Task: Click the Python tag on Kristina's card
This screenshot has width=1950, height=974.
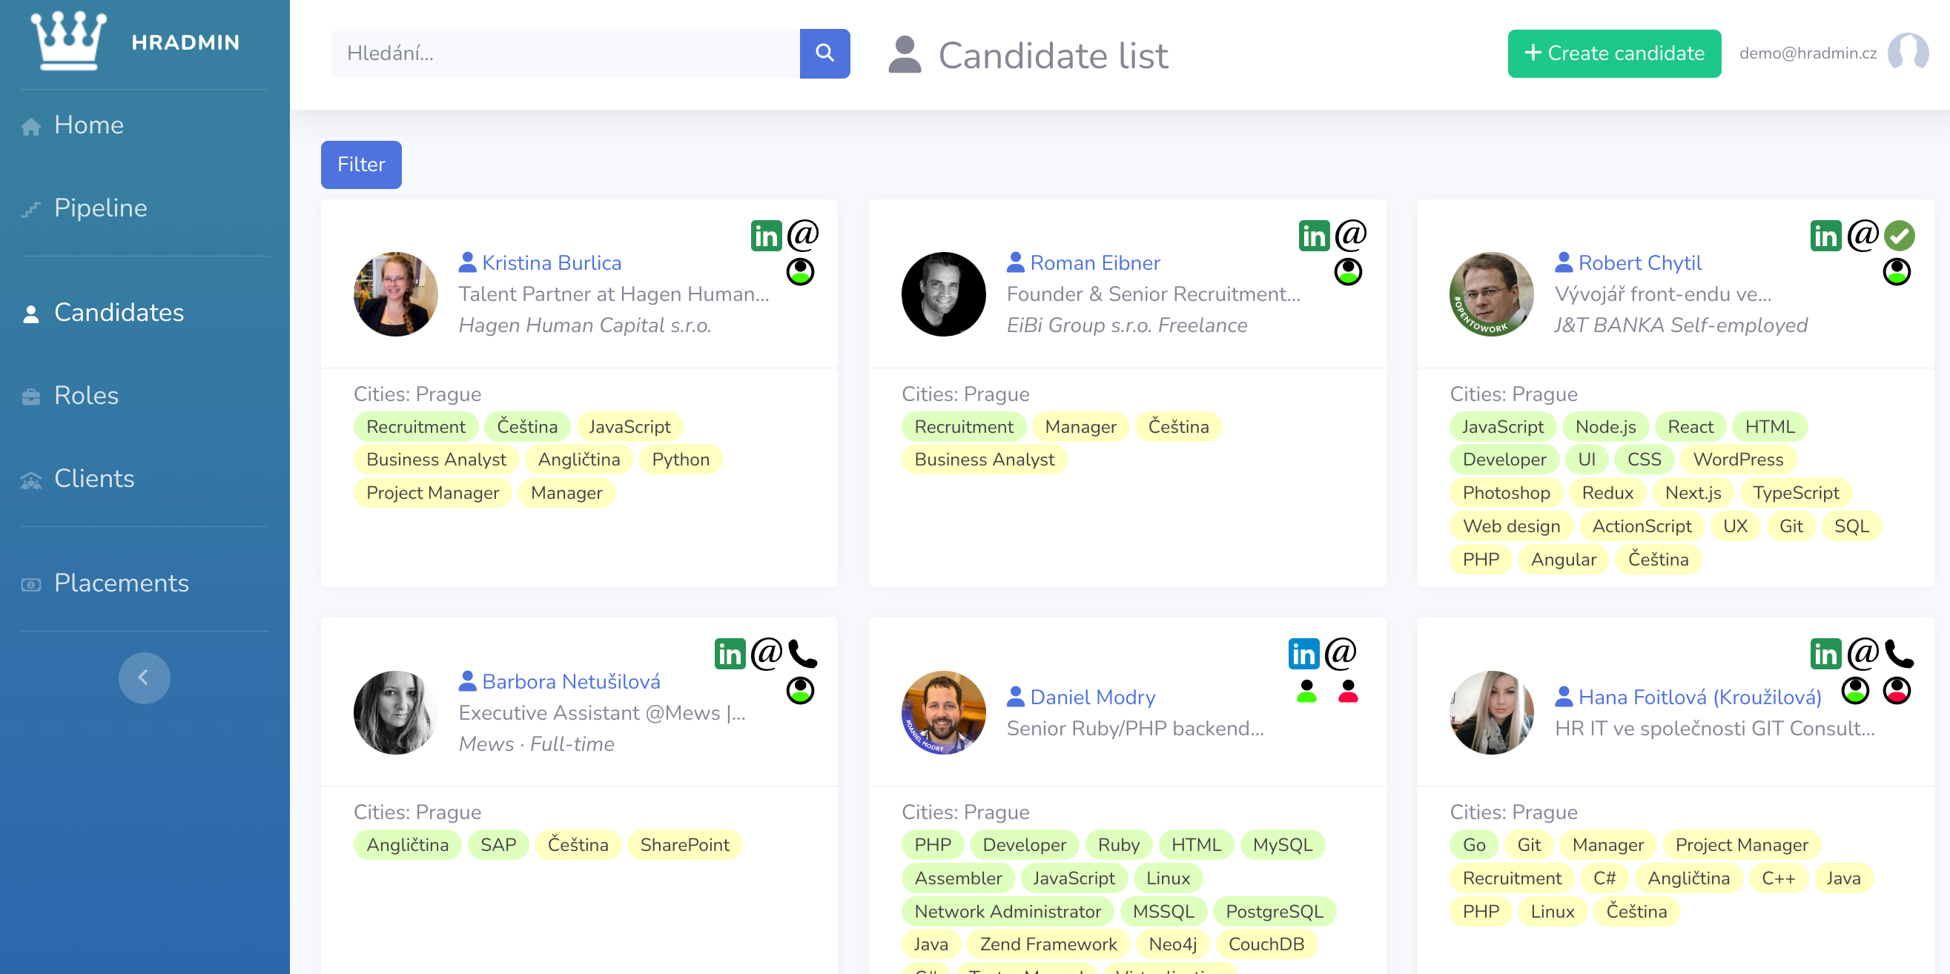Action: (680, 460)
